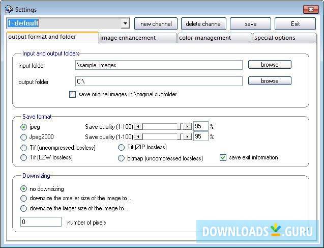
Task: Open the channel dropdown arrow
Action: tap(125, 23)
